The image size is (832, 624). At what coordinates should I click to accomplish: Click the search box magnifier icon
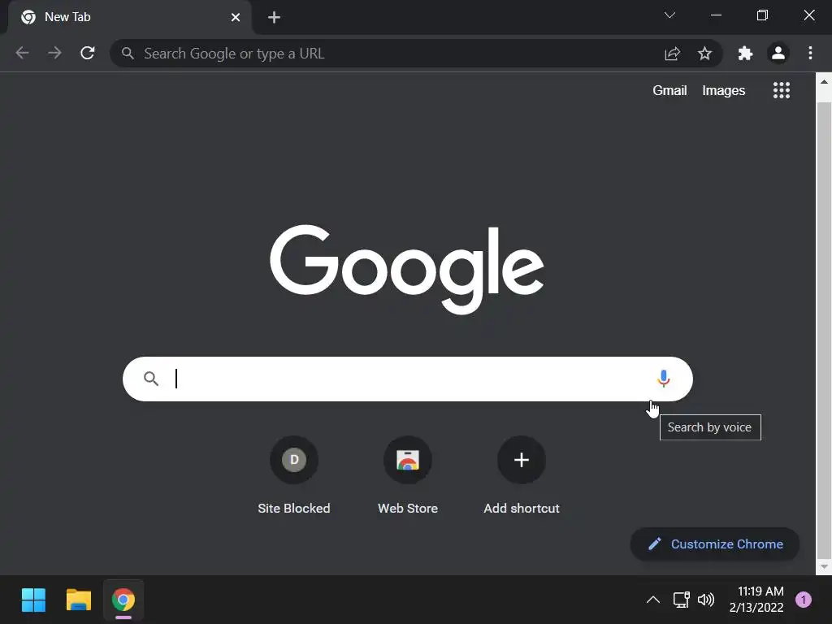[151, 379]
